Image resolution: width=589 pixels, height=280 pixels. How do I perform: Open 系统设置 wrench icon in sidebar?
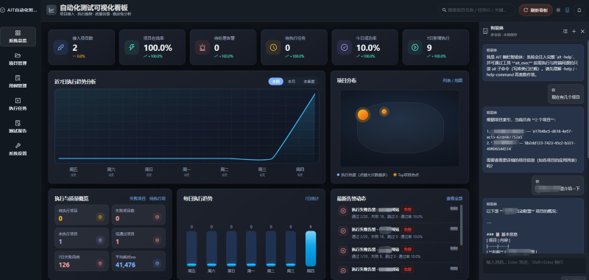[x=18, y=145]
